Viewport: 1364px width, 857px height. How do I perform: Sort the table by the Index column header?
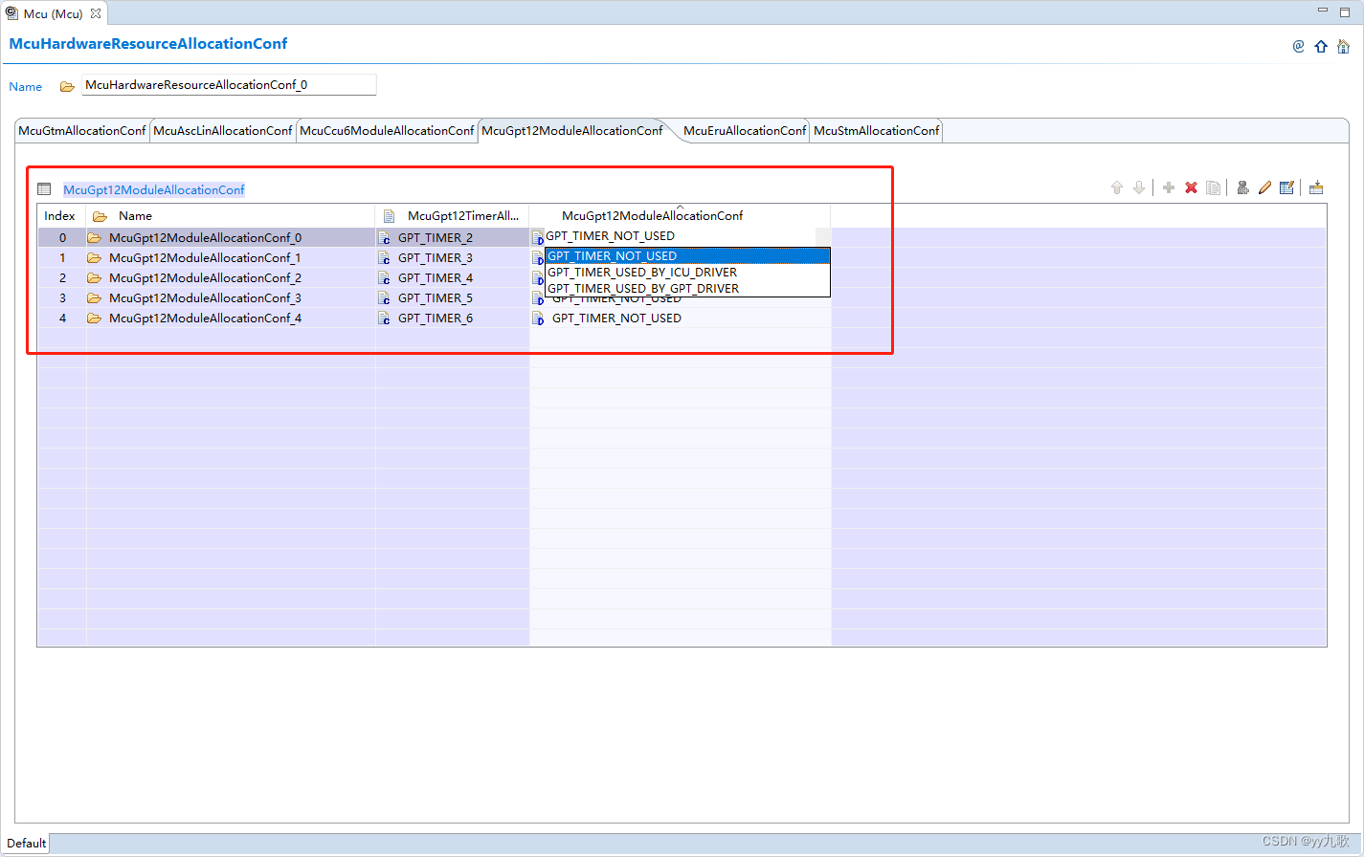click(61, 216)
